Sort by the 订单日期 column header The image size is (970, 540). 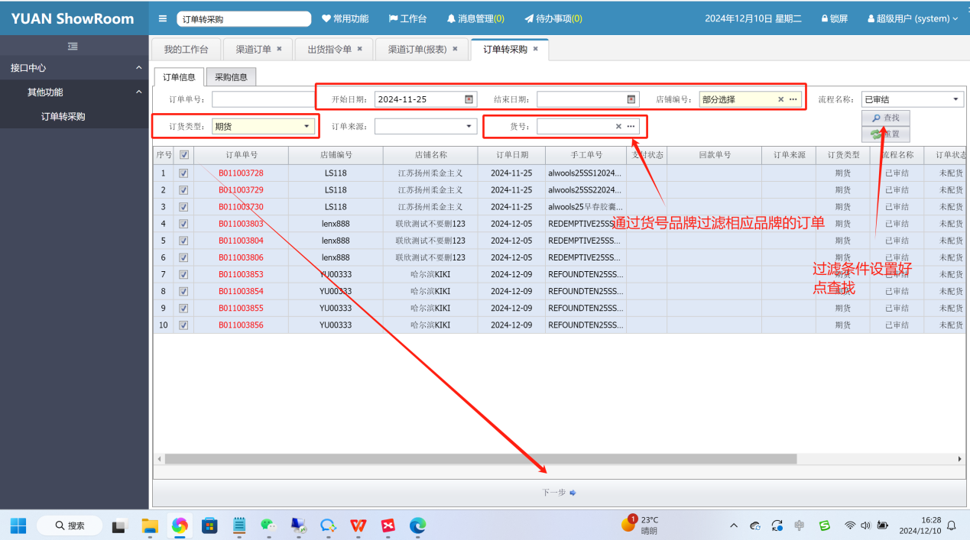pos(511,154)
